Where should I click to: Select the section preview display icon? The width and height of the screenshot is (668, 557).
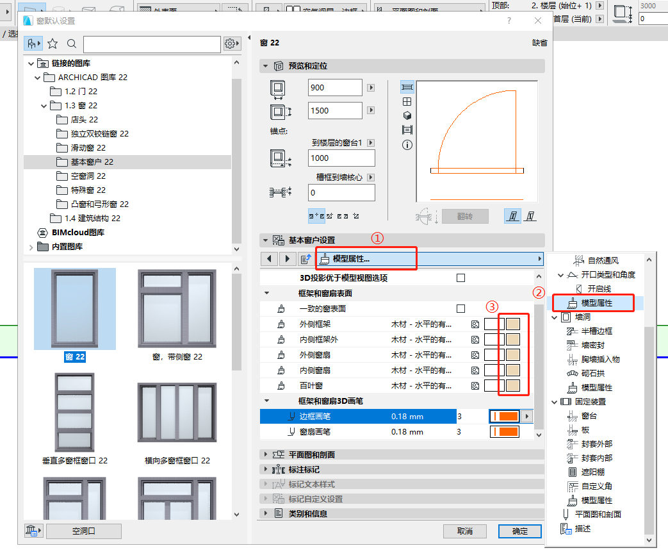(x=407, y=130)
